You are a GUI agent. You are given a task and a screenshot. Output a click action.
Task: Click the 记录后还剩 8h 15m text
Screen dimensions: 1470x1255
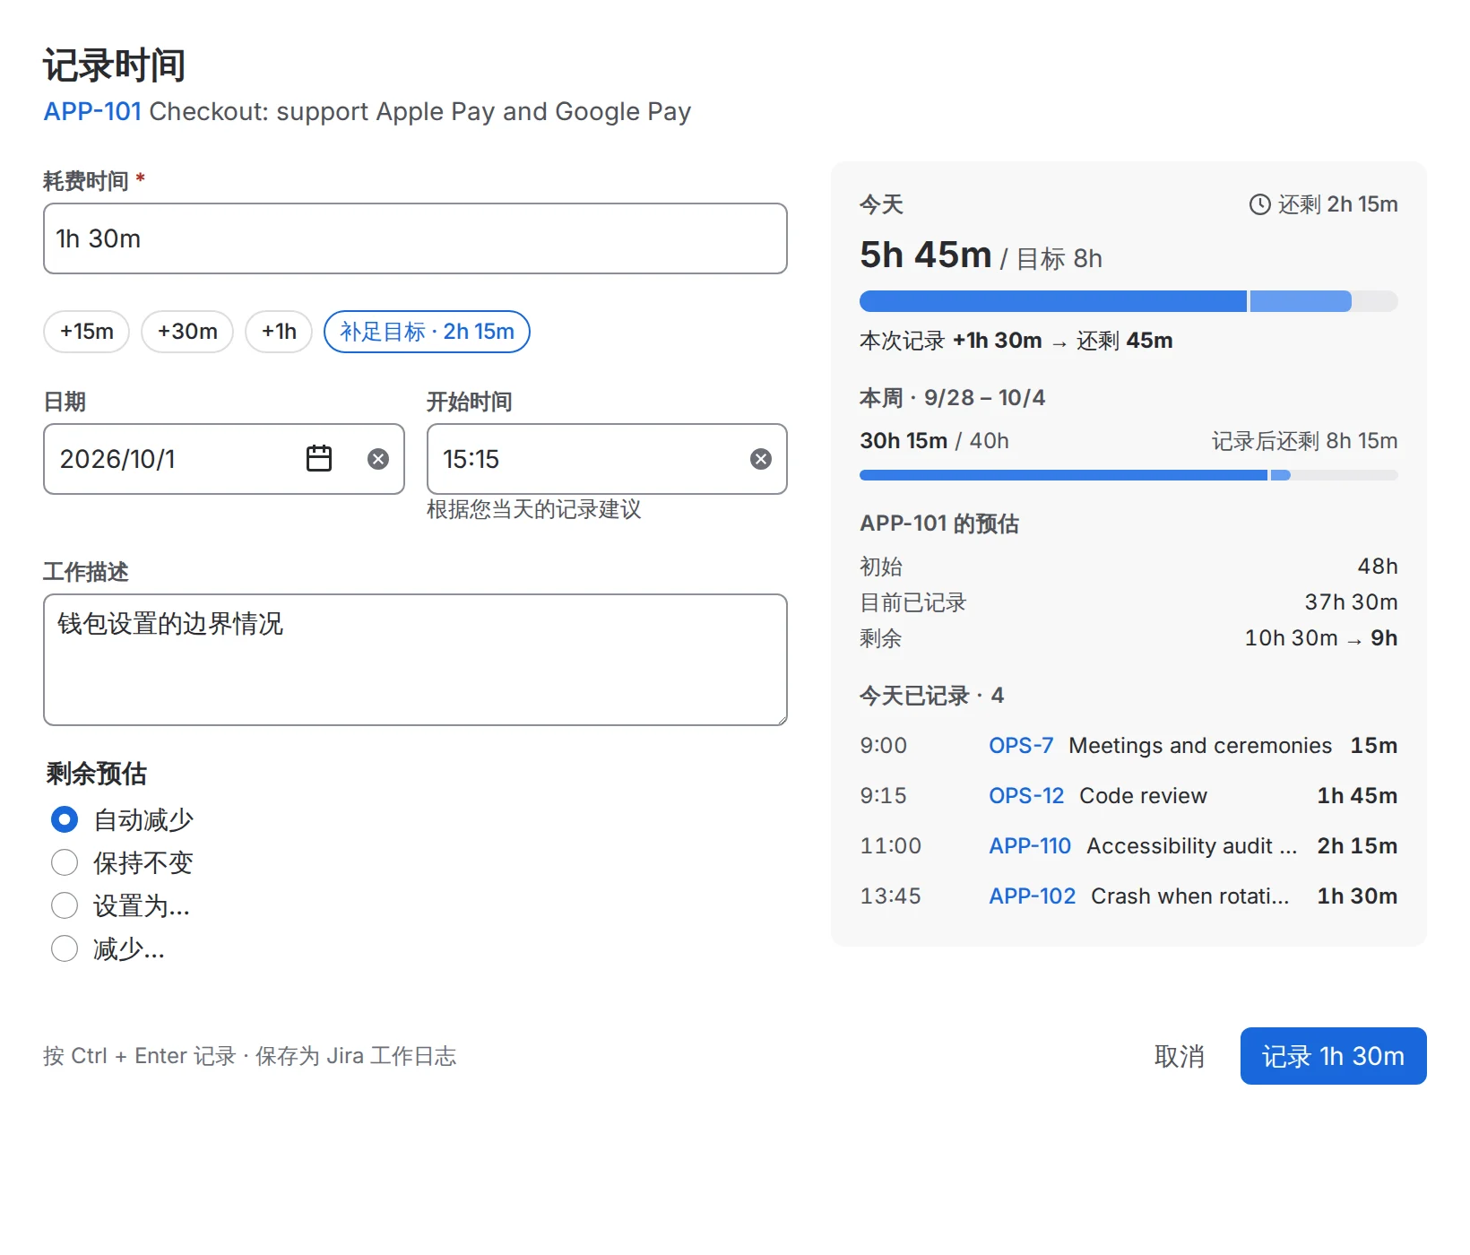[1304, 441]
